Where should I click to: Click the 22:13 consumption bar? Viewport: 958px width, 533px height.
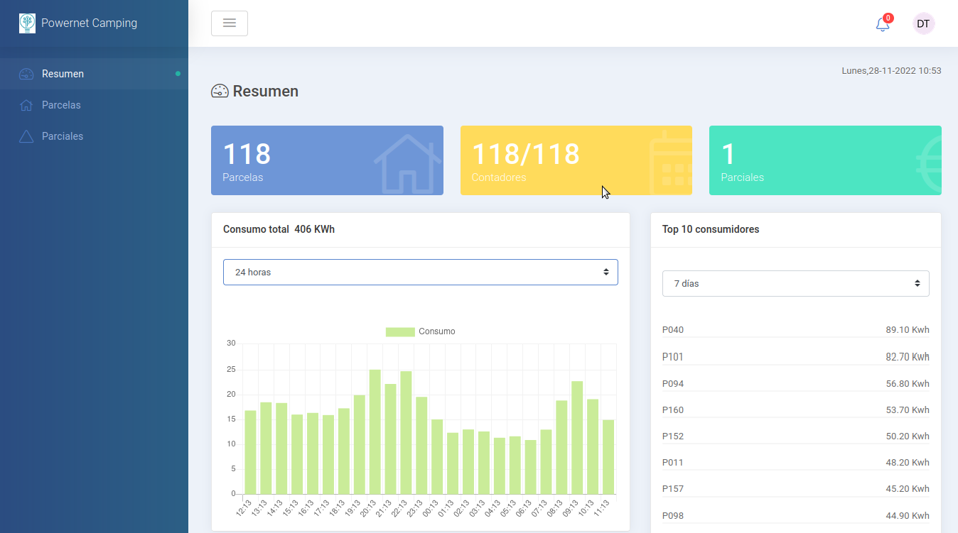(x=406, y=432)
